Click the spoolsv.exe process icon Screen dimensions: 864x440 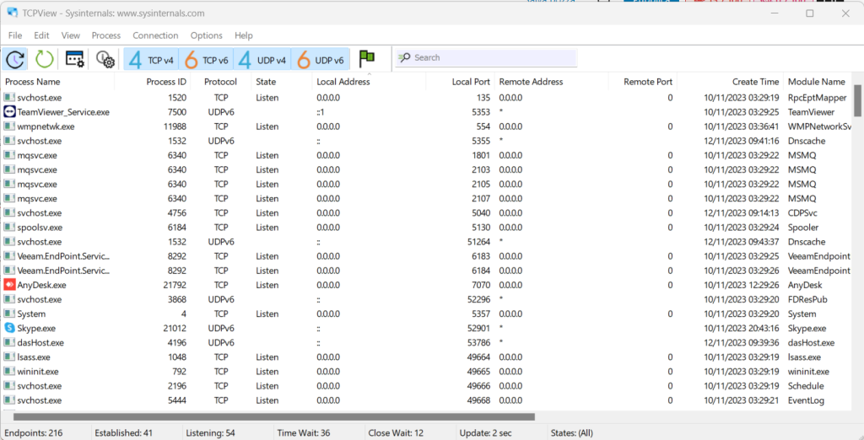click(x=9, y=227)
